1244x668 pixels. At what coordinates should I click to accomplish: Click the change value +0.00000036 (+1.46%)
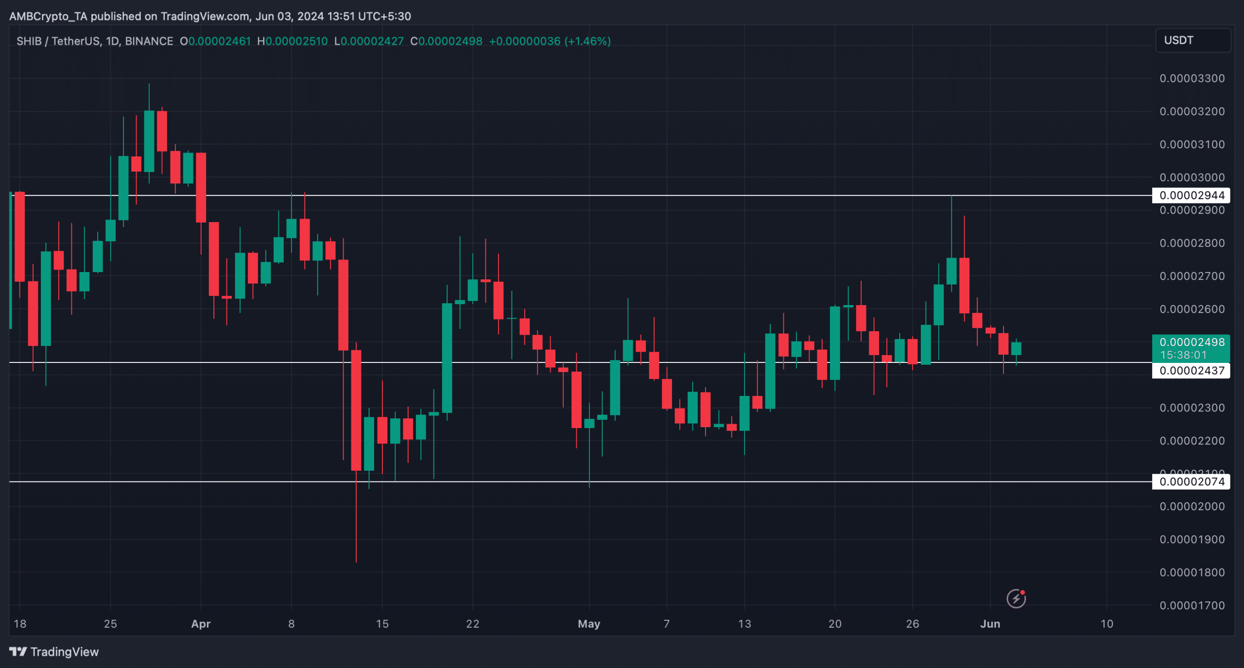coord(550,41)
